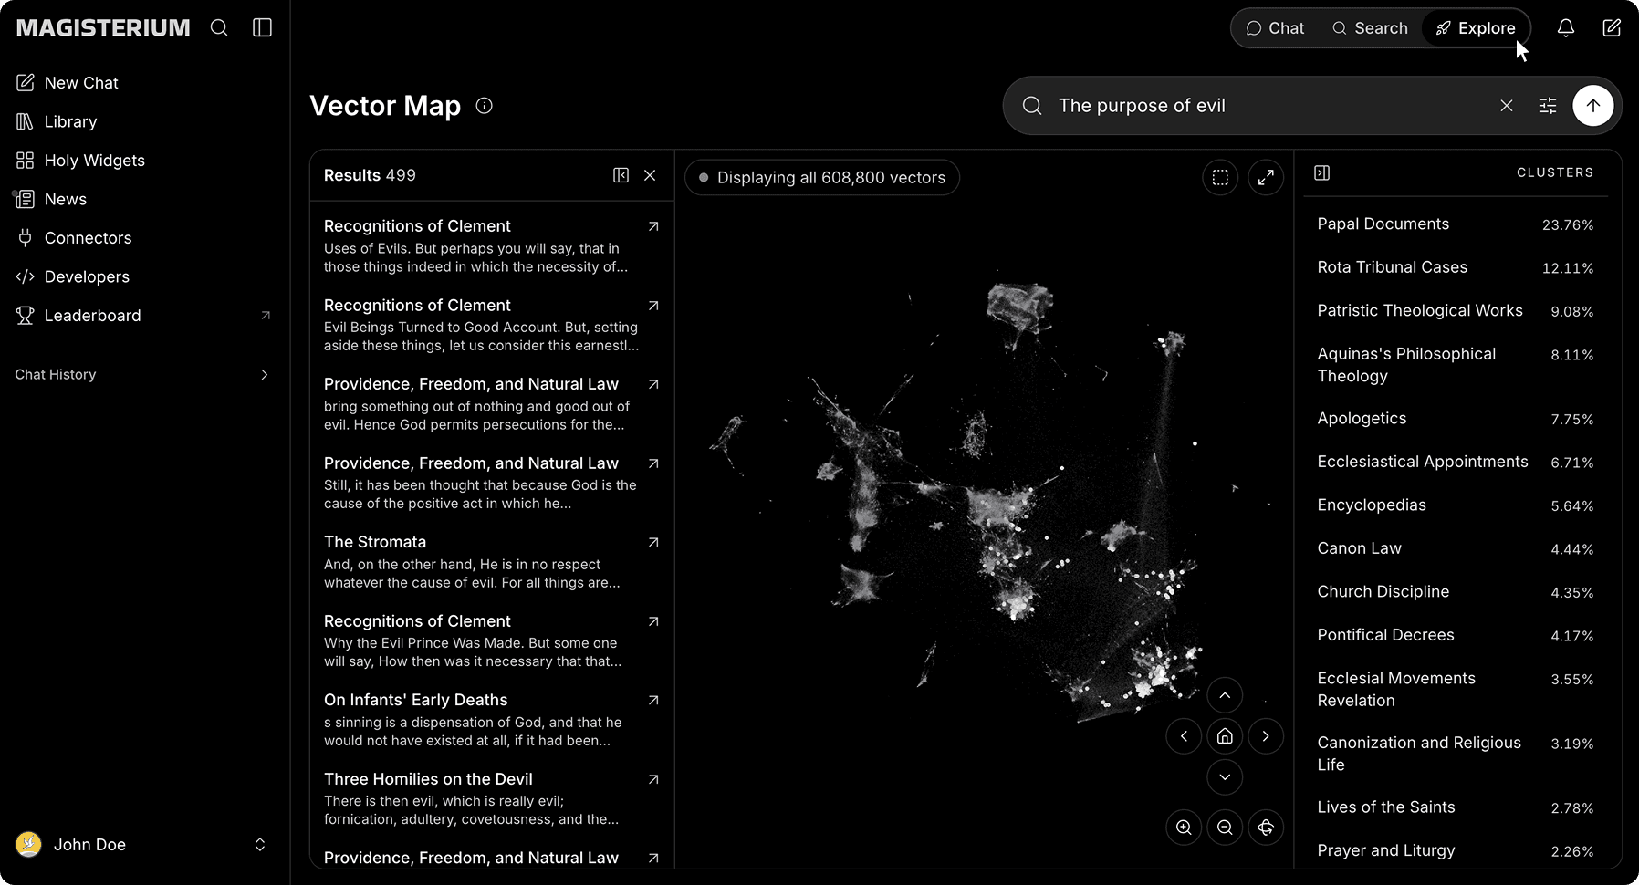Close the Results panel
Image resolution: width=1639 pixels, height=885 pixels.
[650, 175]
